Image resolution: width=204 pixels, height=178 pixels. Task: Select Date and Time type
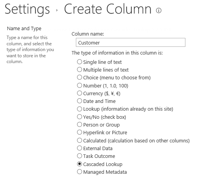[79, 101]
